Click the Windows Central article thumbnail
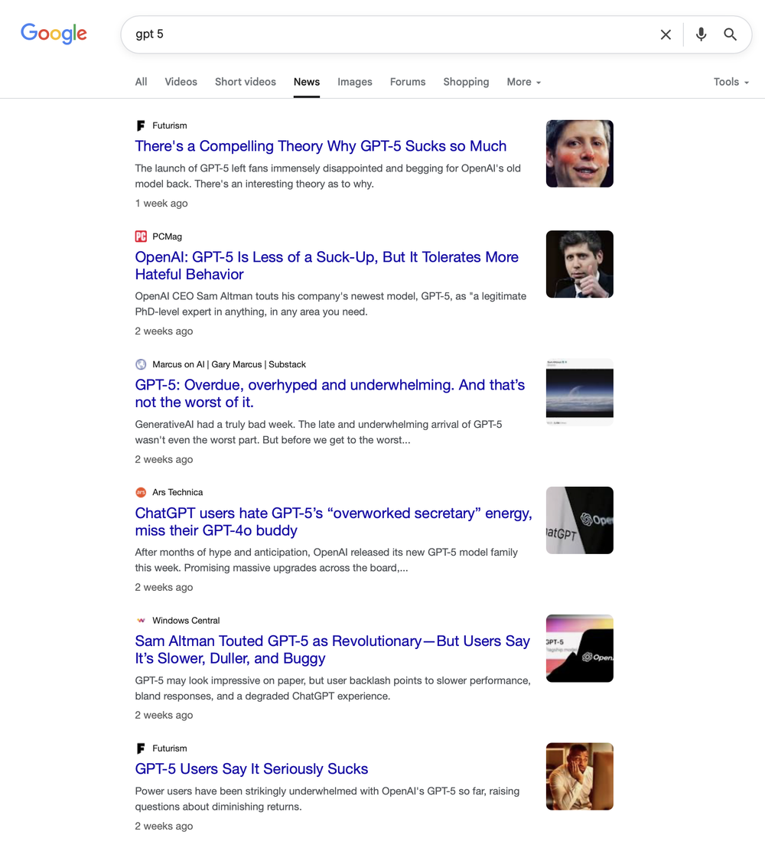This screenshot has height=848, width=765. pos(580,648)
